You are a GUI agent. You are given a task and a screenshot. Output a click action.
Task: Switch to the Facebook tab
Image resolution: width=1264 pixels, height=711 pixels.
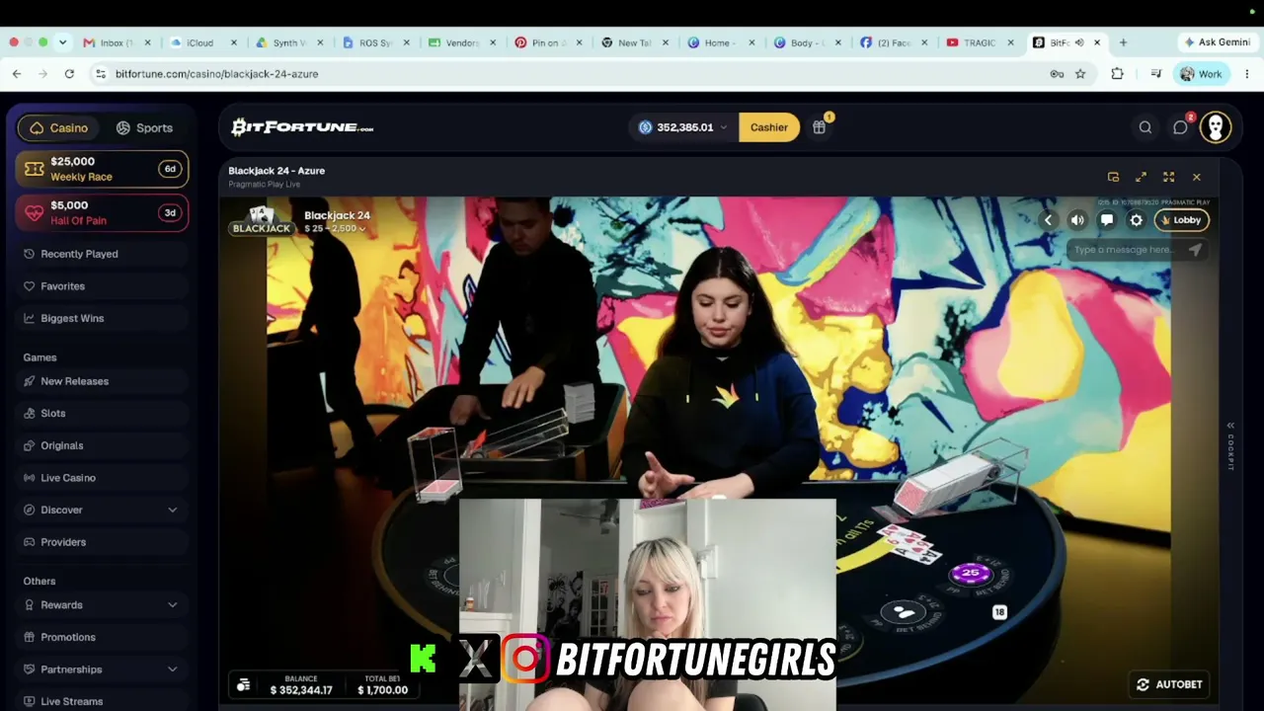[x=896, y=42]
